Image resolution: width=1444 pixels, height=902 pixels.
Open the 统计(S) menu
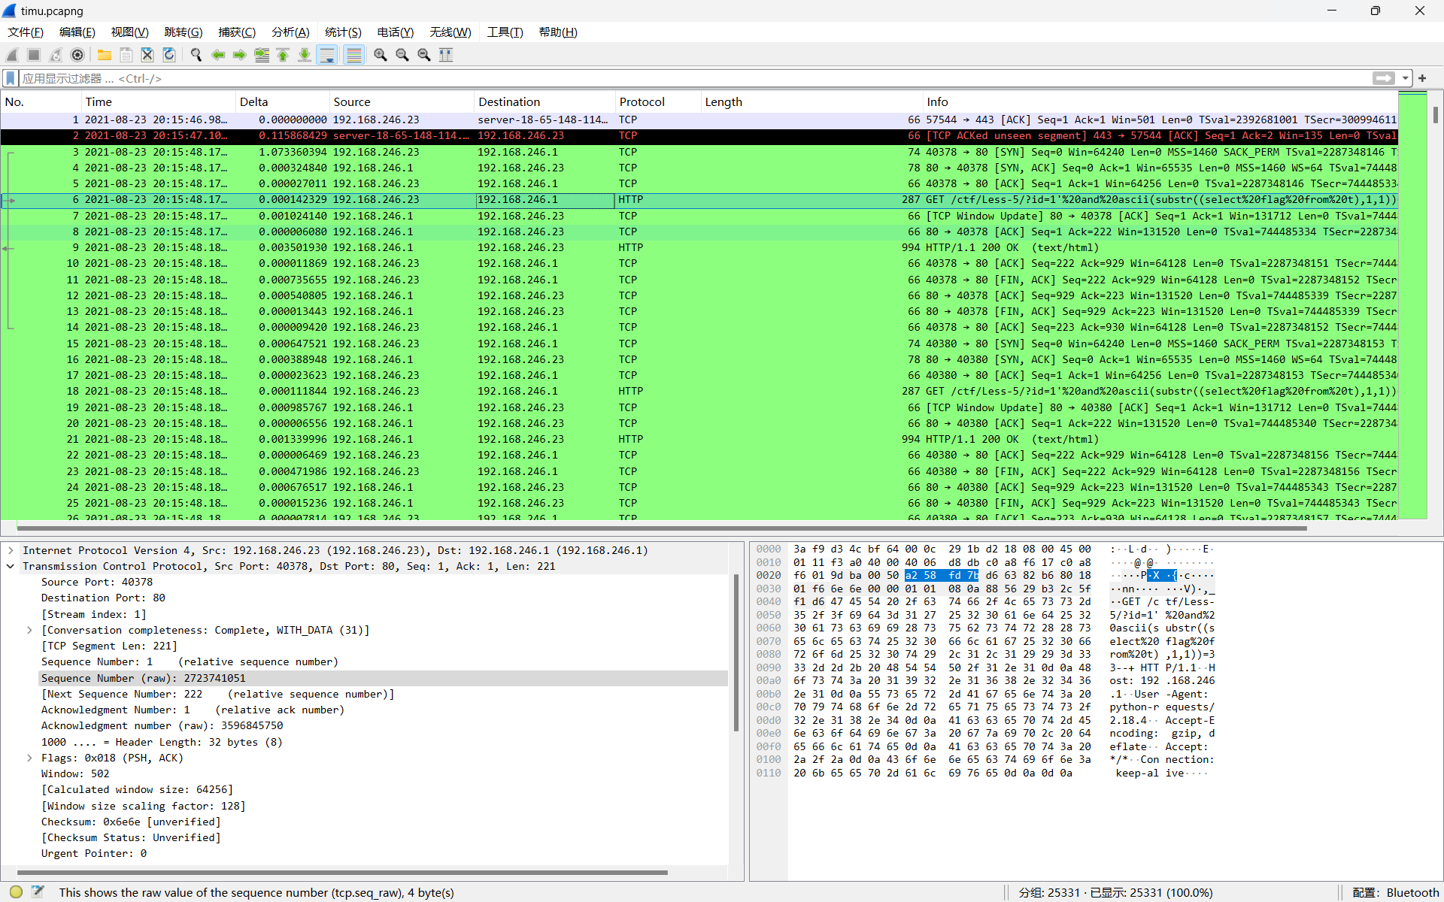[x=343, y=32]
